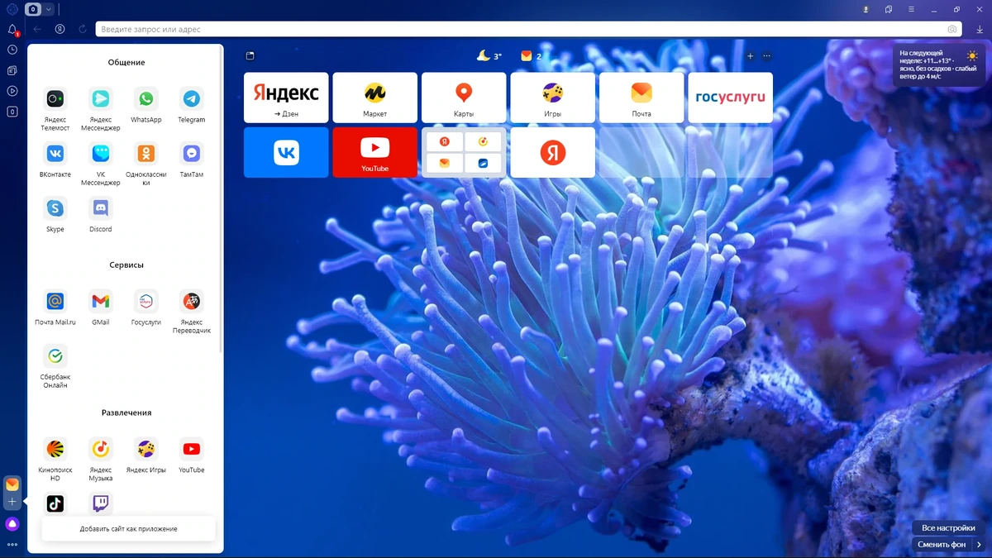Image resolution: width=992 pixels, height=558 pixels.
Task: Open the Yandex Dzen tile
Action: tap(286, 98)
